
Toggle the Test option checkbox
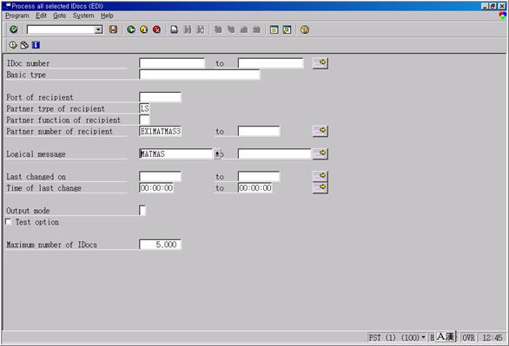tap(9, 222)
